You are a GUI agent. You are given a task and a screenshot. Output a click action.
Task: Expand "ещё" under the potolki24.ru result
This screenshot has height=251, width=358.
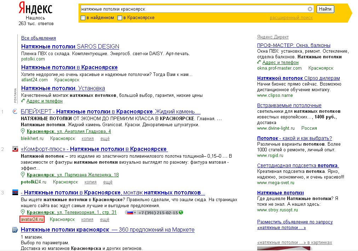(108, 182)
